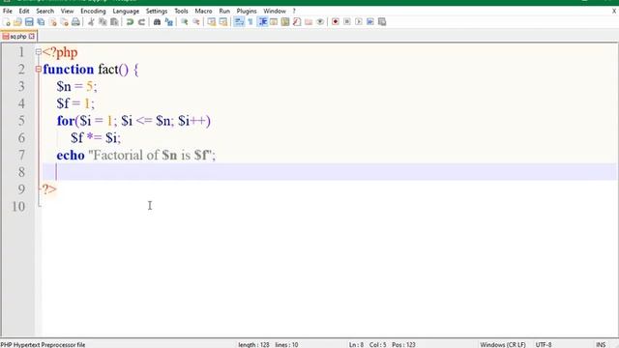The height and width of the screenshot is (348, 619).
Task: Toggle Show All Characters pilcrow icon
Action: click(251, 22)
